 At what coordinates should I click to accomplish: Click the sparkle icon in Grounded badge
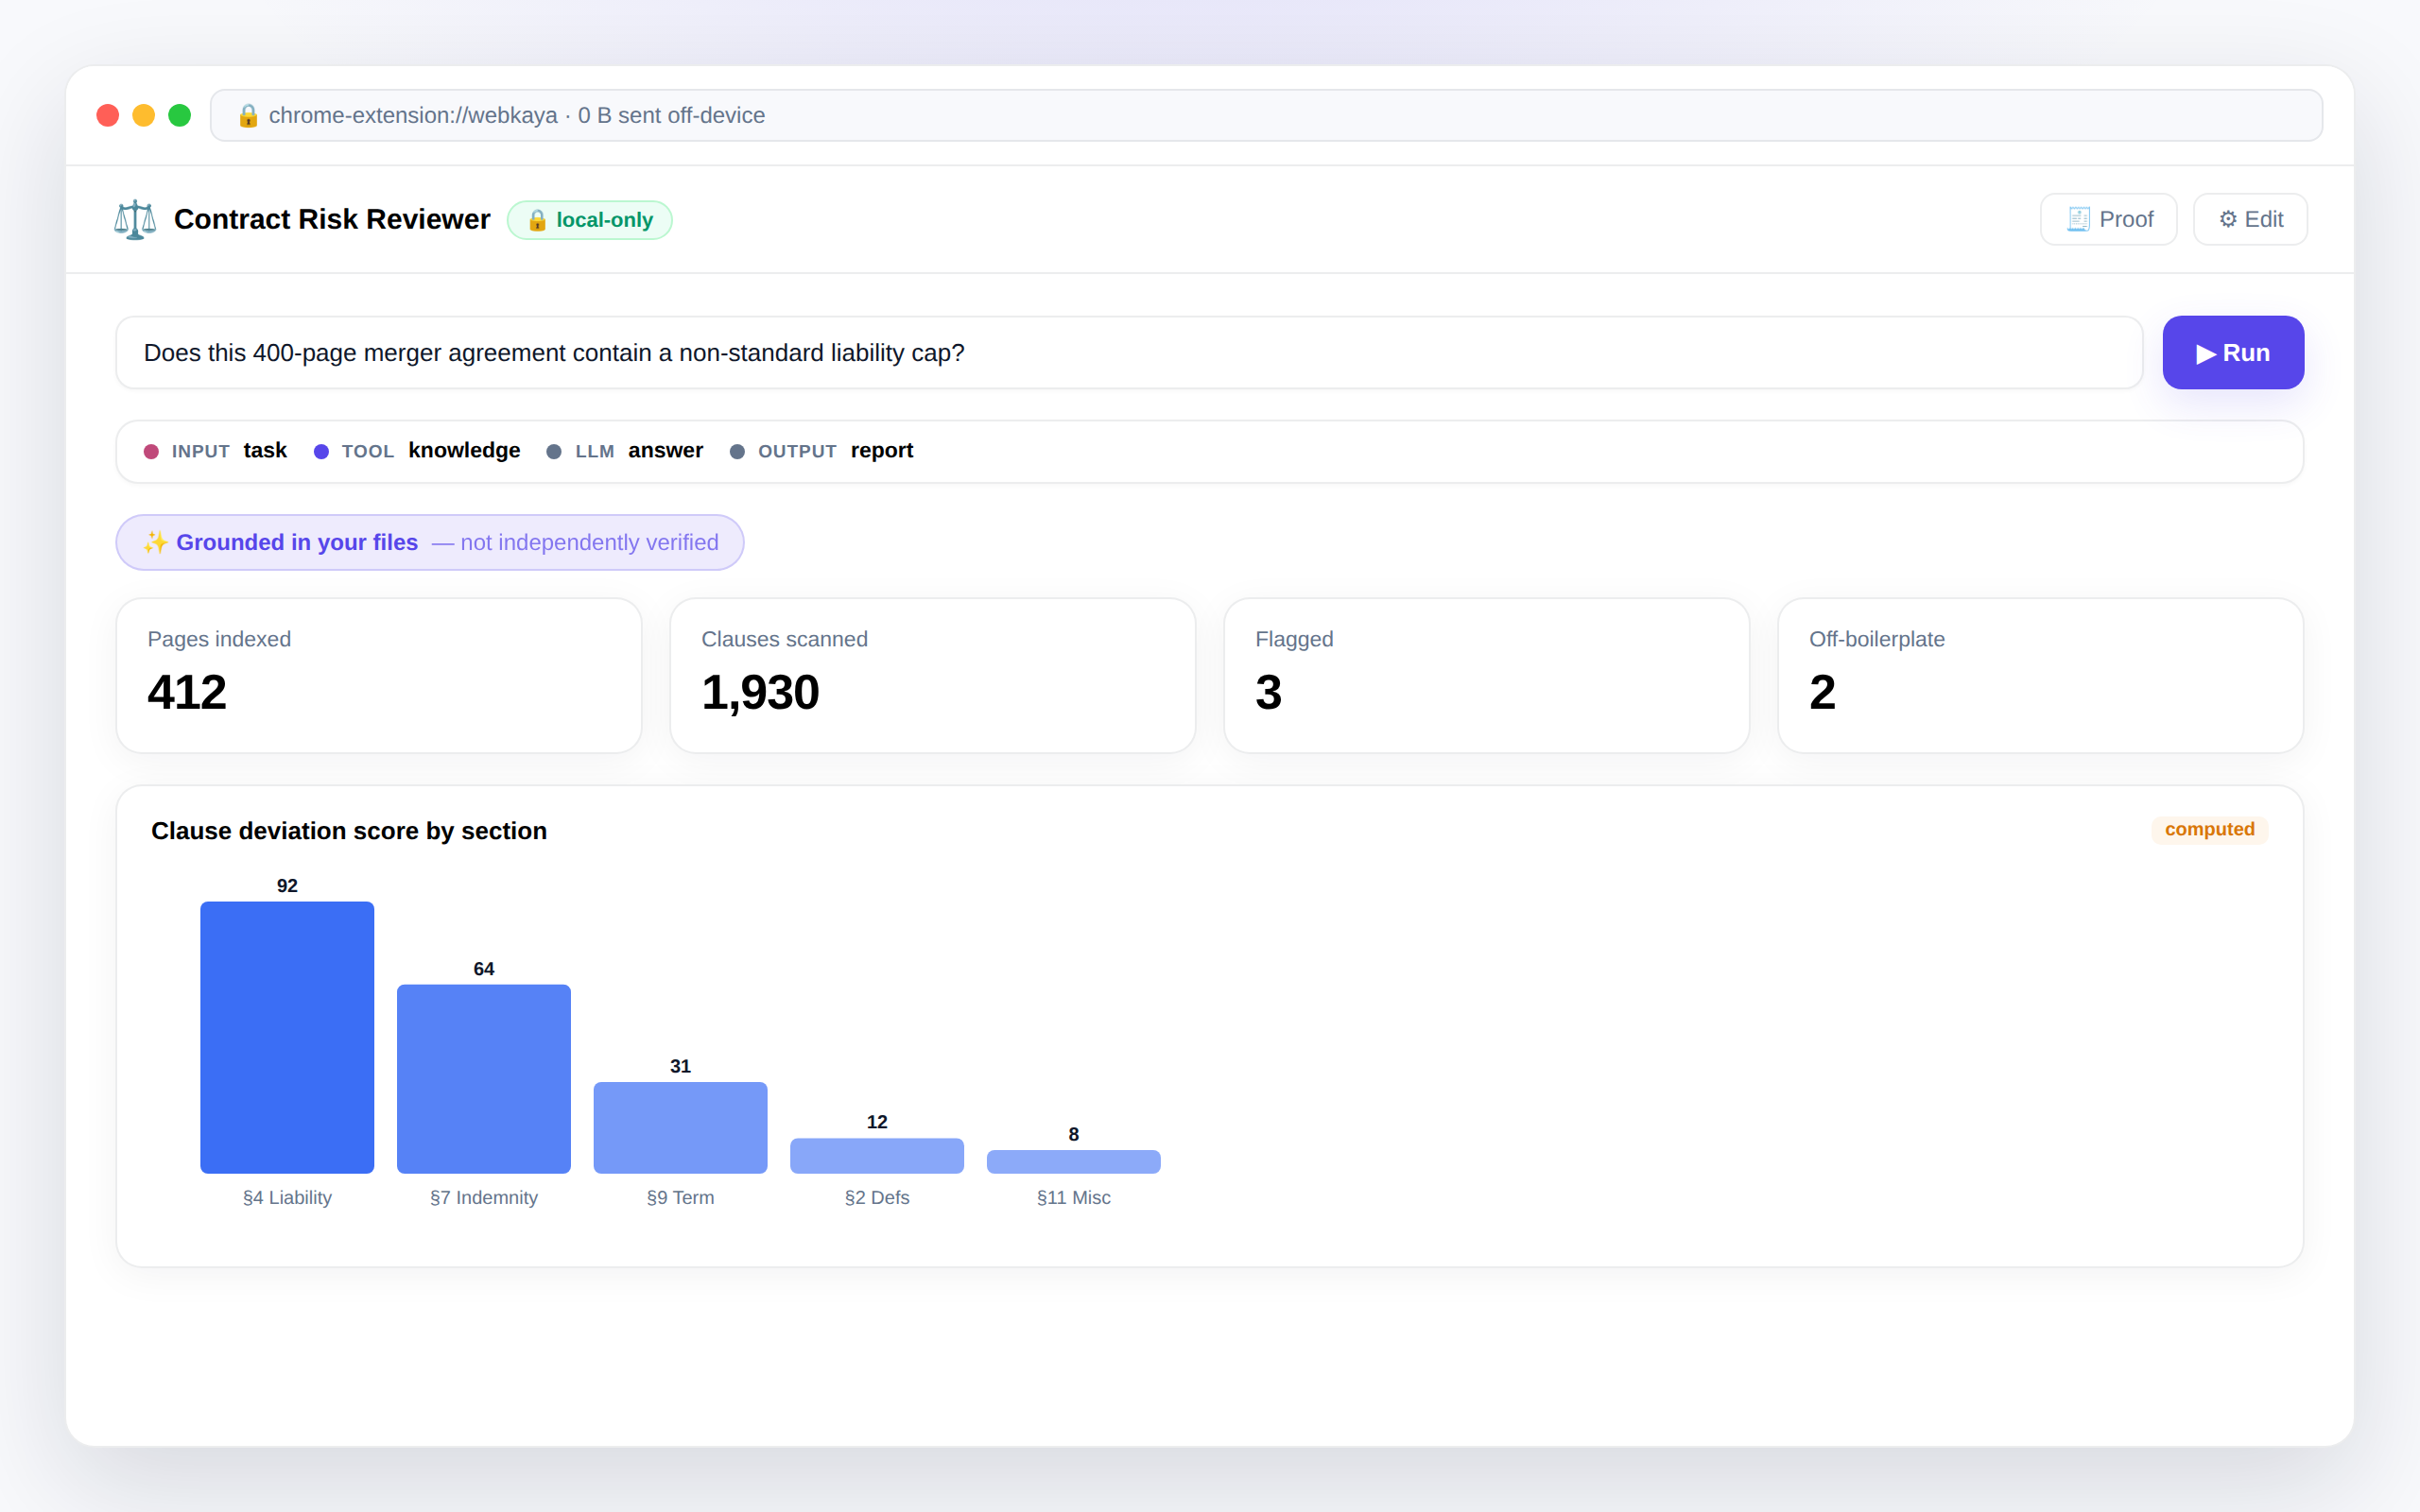155,542
